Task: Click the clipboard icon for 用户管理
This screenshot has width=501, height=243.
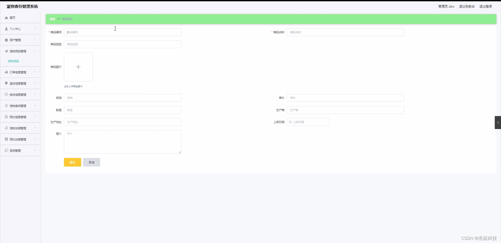Action: [6, 40]
